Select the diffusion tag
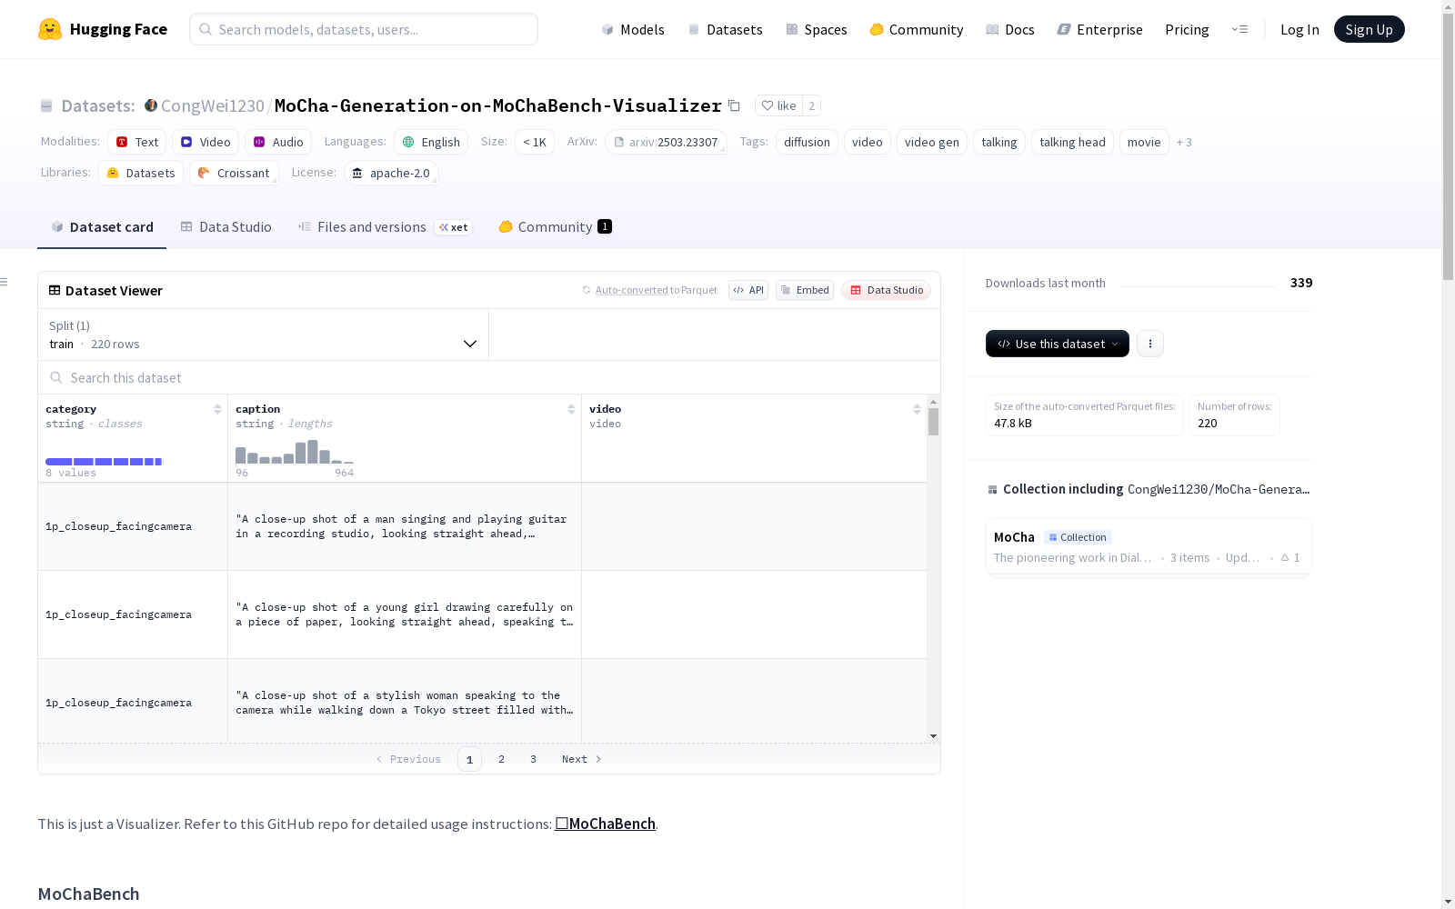Image resolution: width=1455 pixels, height=909 pixels. pos(807,142)
